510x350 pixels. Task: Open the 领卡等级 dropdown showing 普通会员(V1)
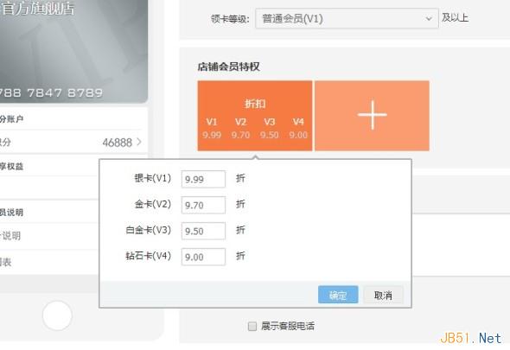[x=347, y=18]
